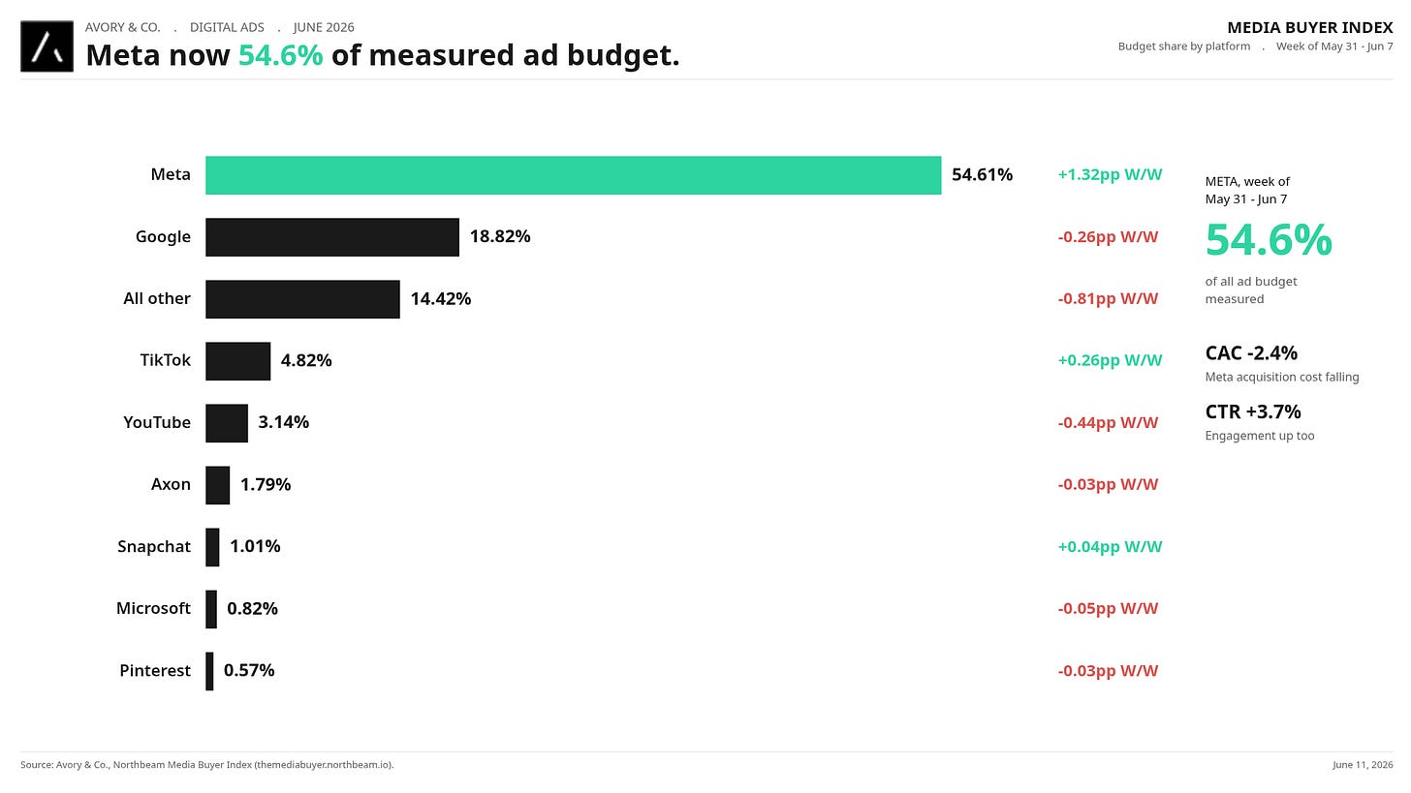Image resolution: width=1411 pixels, height=793 pixels.
Task: Select the green Meta bar
Action: click(x=573, y=175)
